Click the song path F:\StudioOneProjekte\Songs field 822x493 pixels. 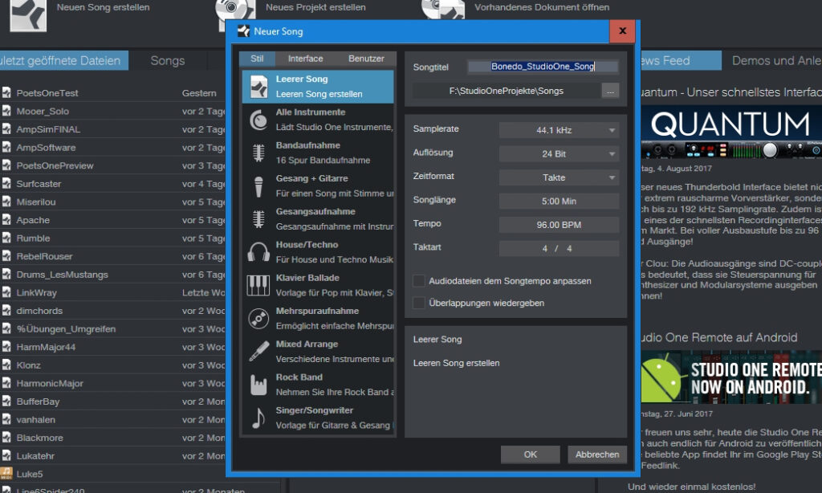click(x=507, y=91)
